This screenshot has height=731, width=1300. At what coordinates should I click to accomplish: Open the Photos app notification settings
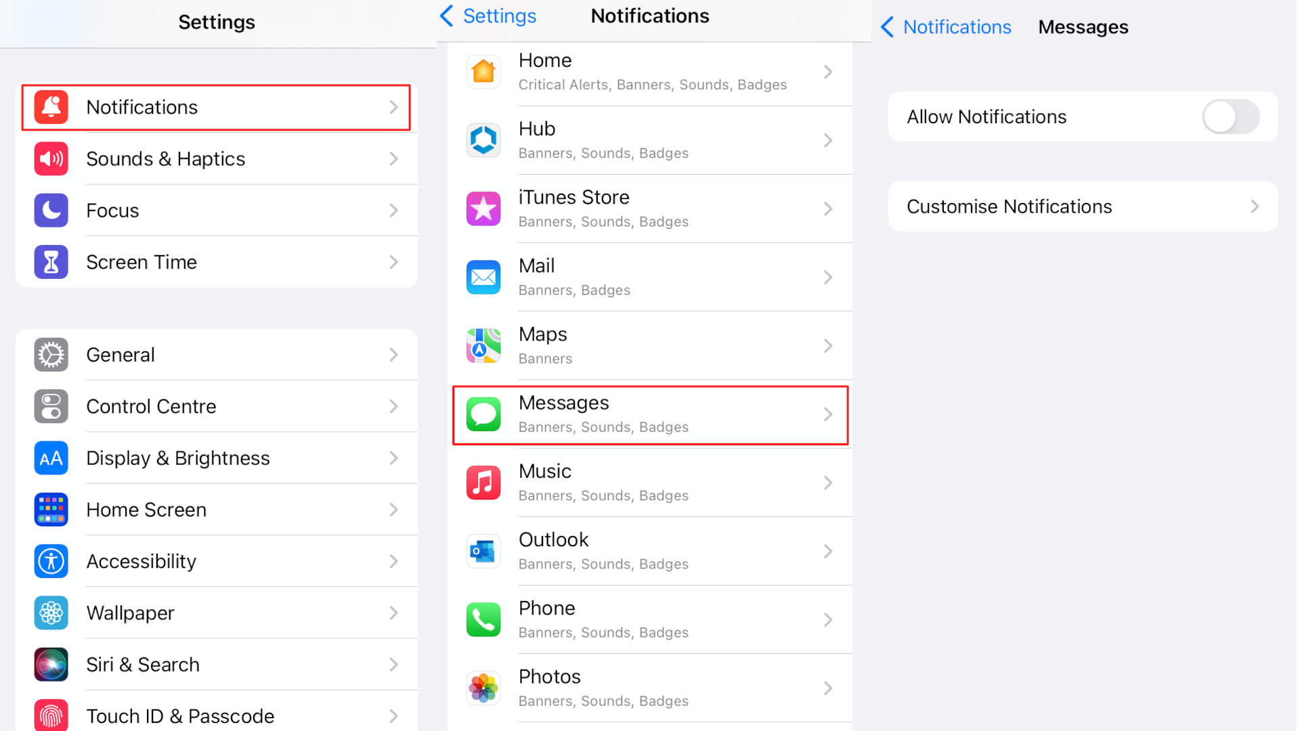click(650, 687)
